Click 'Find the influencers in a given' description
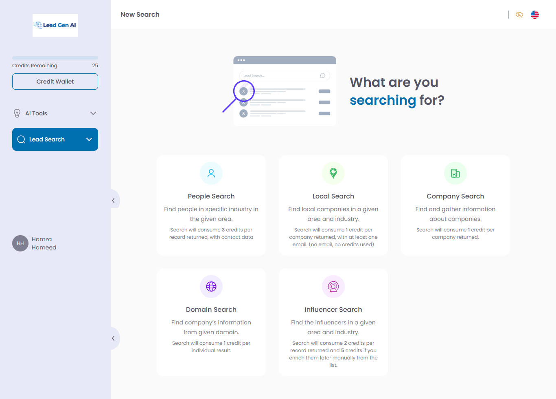The width and height of the screenshot is (556, 399). [x=333, y=327]
